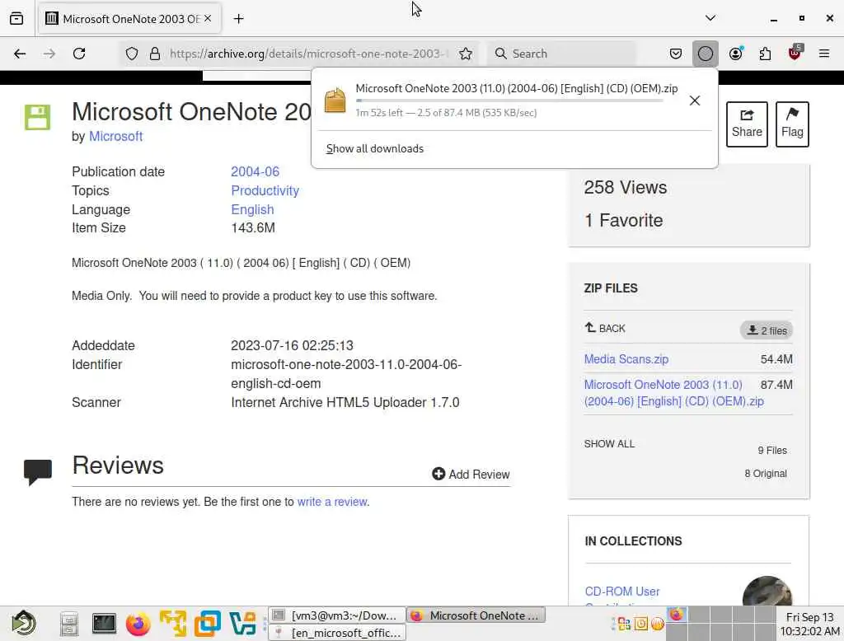
Task: Open Firefox View tab overview icon
Action: tap(16, 18)
